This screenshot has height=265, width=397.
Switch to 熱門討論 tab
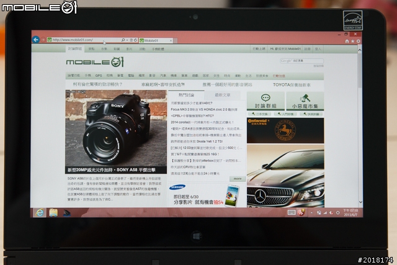pos(186,95)
